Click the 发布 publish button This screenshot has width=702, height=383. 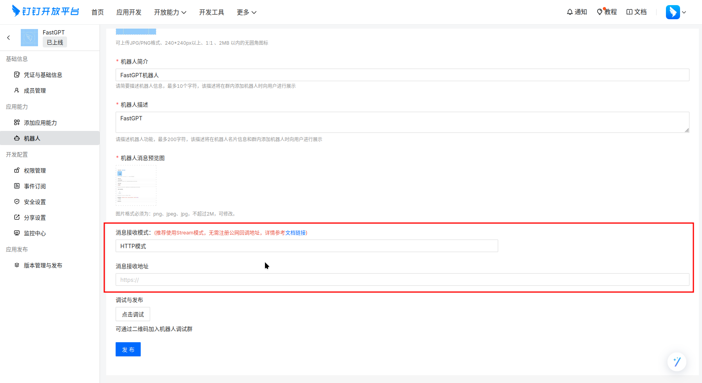coord(128,349)
